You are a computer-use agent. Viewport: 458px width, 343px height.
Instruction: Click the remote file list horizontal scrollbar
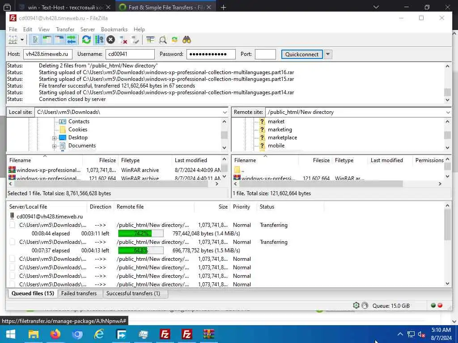(x=320, y=184)
